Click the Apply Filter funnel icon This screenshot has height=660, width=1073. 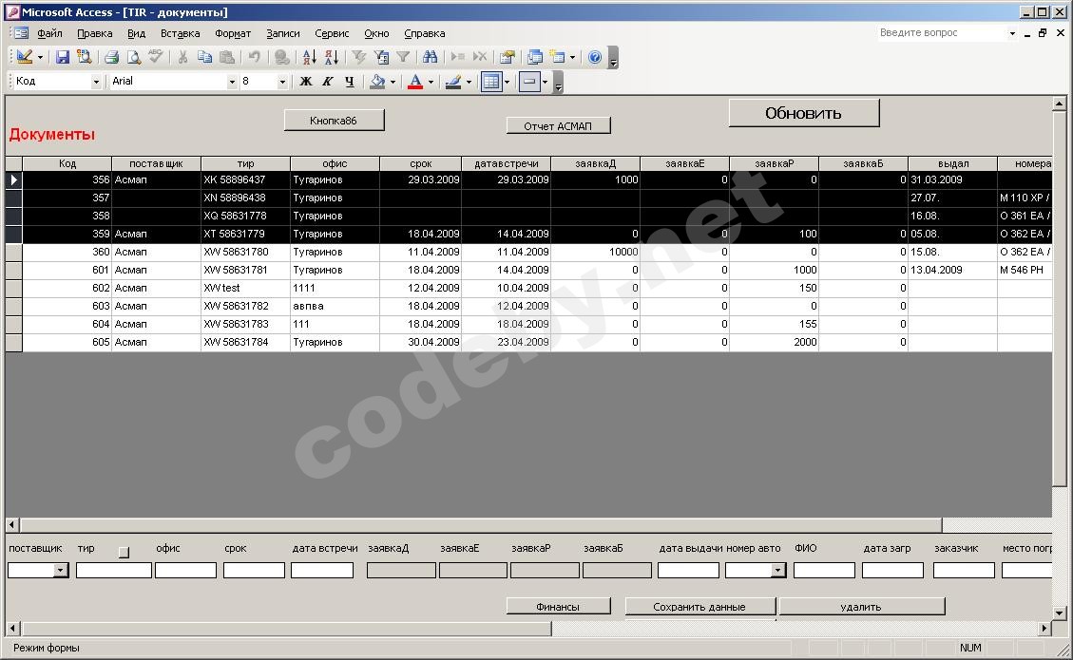pos(403,57)
